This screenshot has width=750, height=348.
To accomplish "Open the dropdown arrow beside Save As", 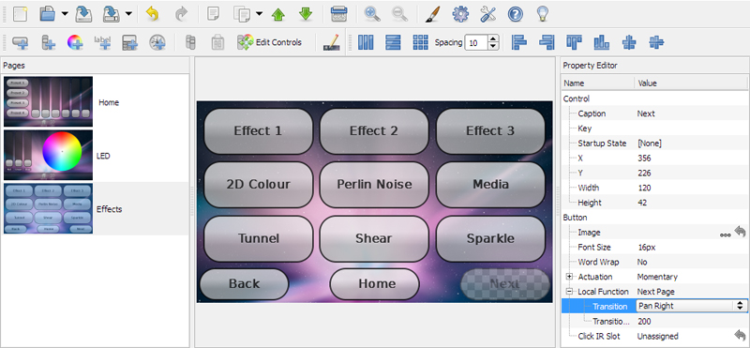I will tap(128, 13).
